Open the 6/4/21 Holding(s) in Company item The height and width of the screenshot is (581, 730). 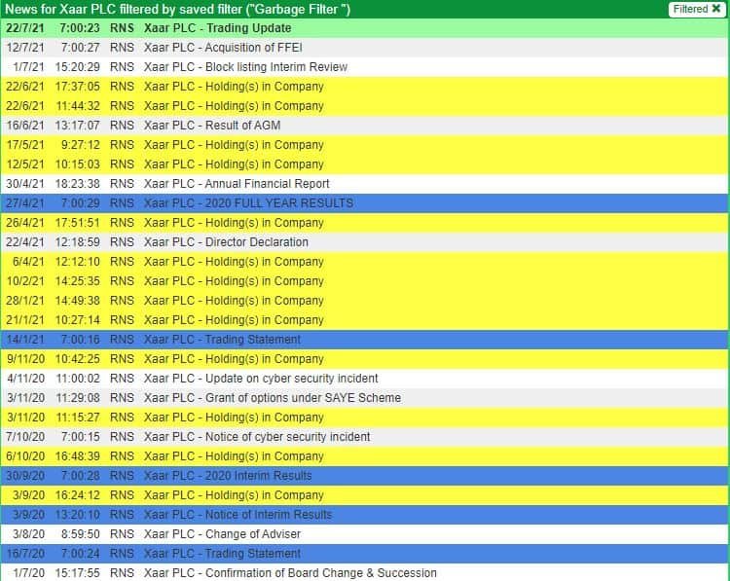(365, 262)
